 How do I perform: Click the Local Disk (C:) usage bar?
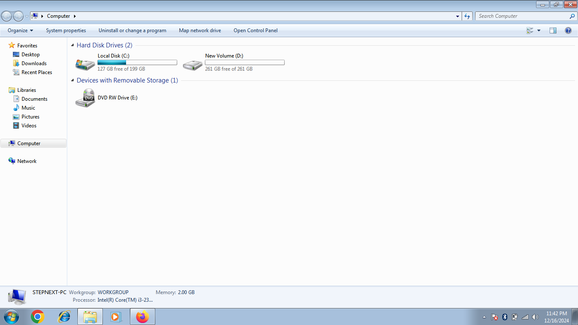(137, 63)
